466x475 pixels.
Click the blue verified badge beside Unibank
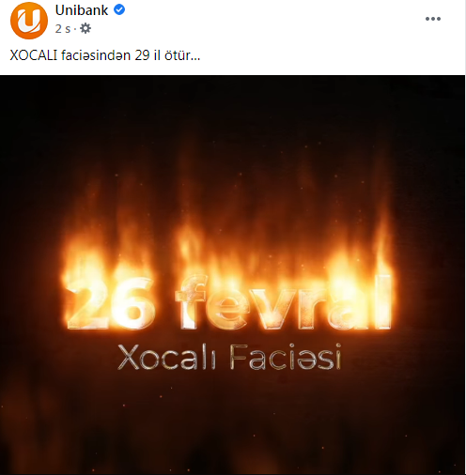tap(119, 10)
